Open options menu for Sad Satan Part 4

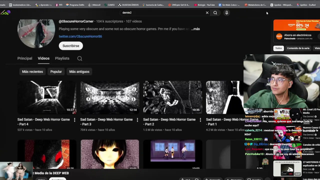(x=74, y=120)
